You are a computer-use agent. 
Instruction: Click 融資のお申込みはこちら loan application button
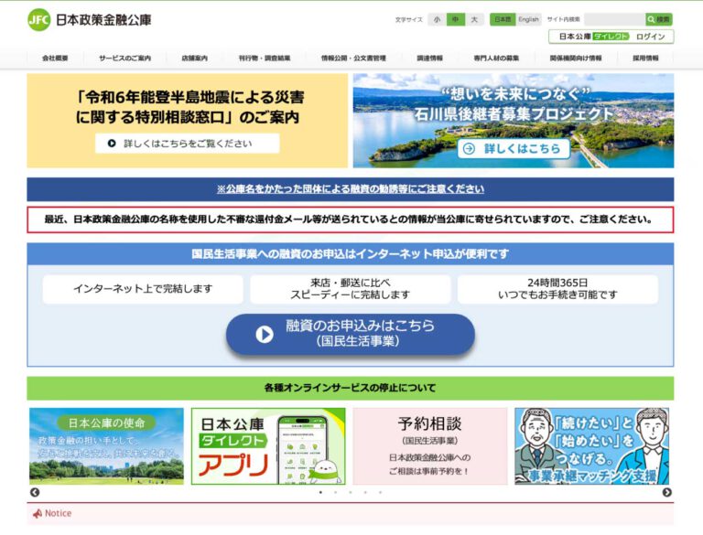[351, 334]
